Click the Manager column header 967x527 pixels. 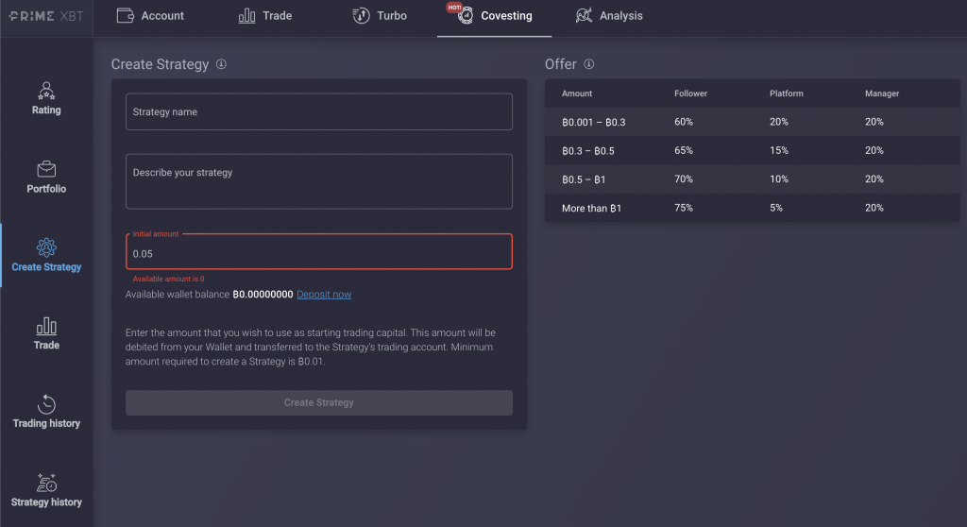882,93
